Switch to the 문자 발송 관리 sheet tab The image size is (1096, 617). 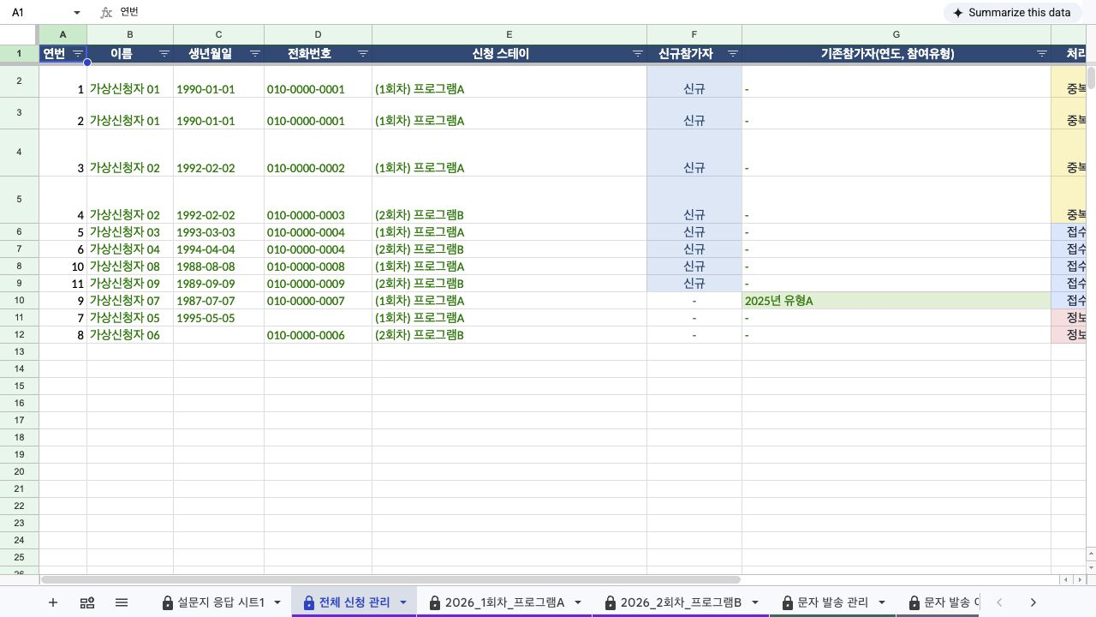pyautogui.click(x=832, y=602)
